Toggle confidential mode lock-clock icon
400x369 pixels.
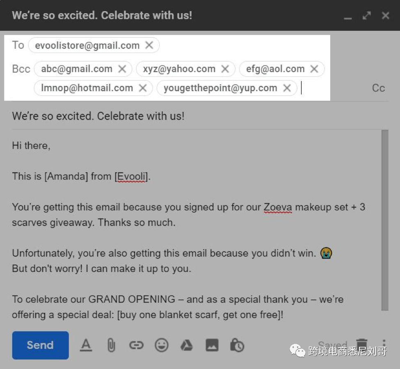[237, 345]
